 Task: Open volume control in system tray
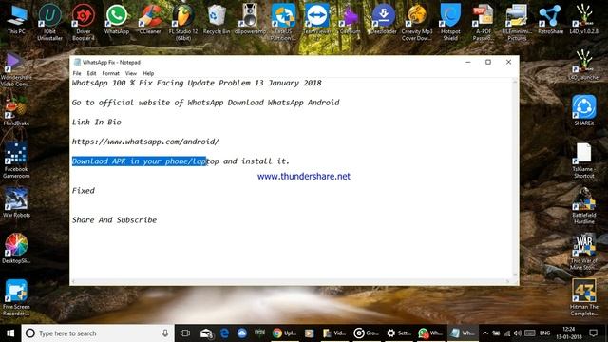click(x=518, y=333)
